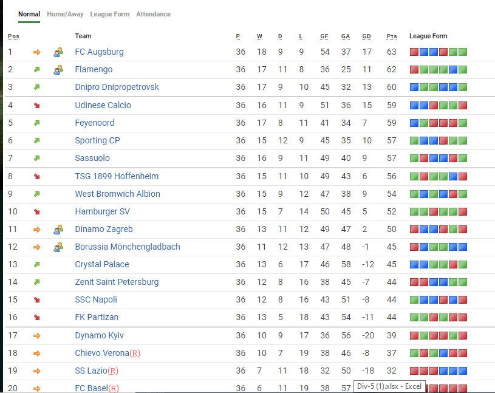Click the manager icon beside FC Augsburg
The height and width of the screenshot is (393, 495).
(x=58, y=52)
